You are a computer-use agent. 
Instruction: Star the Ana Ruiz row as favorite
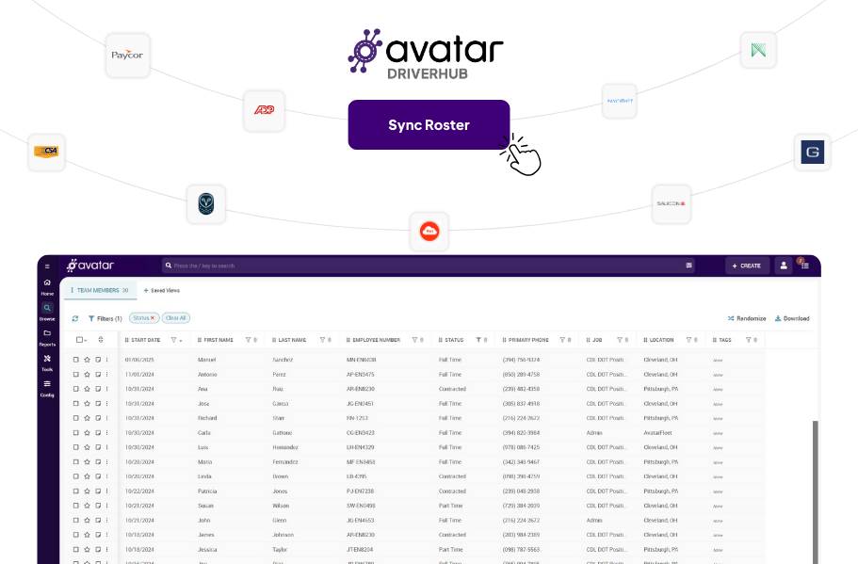87,389
